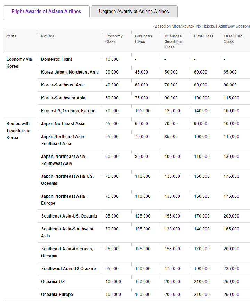Select Southeast Asia-Americas, Oceania route

click(67, 252)
